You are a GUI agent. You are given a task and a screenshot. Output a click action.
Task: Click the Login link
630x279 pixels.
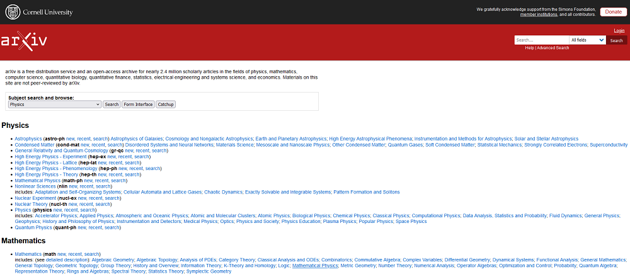[619, 31]
